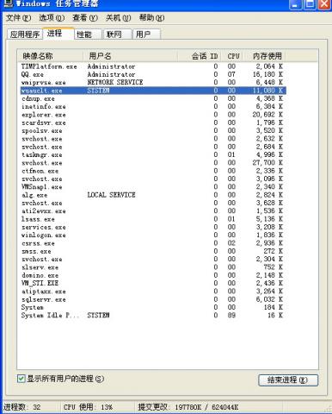This screenshot has width=332, height=414.
Task: Sort by 映像名称 column header
Action: (x=51, y=56)
